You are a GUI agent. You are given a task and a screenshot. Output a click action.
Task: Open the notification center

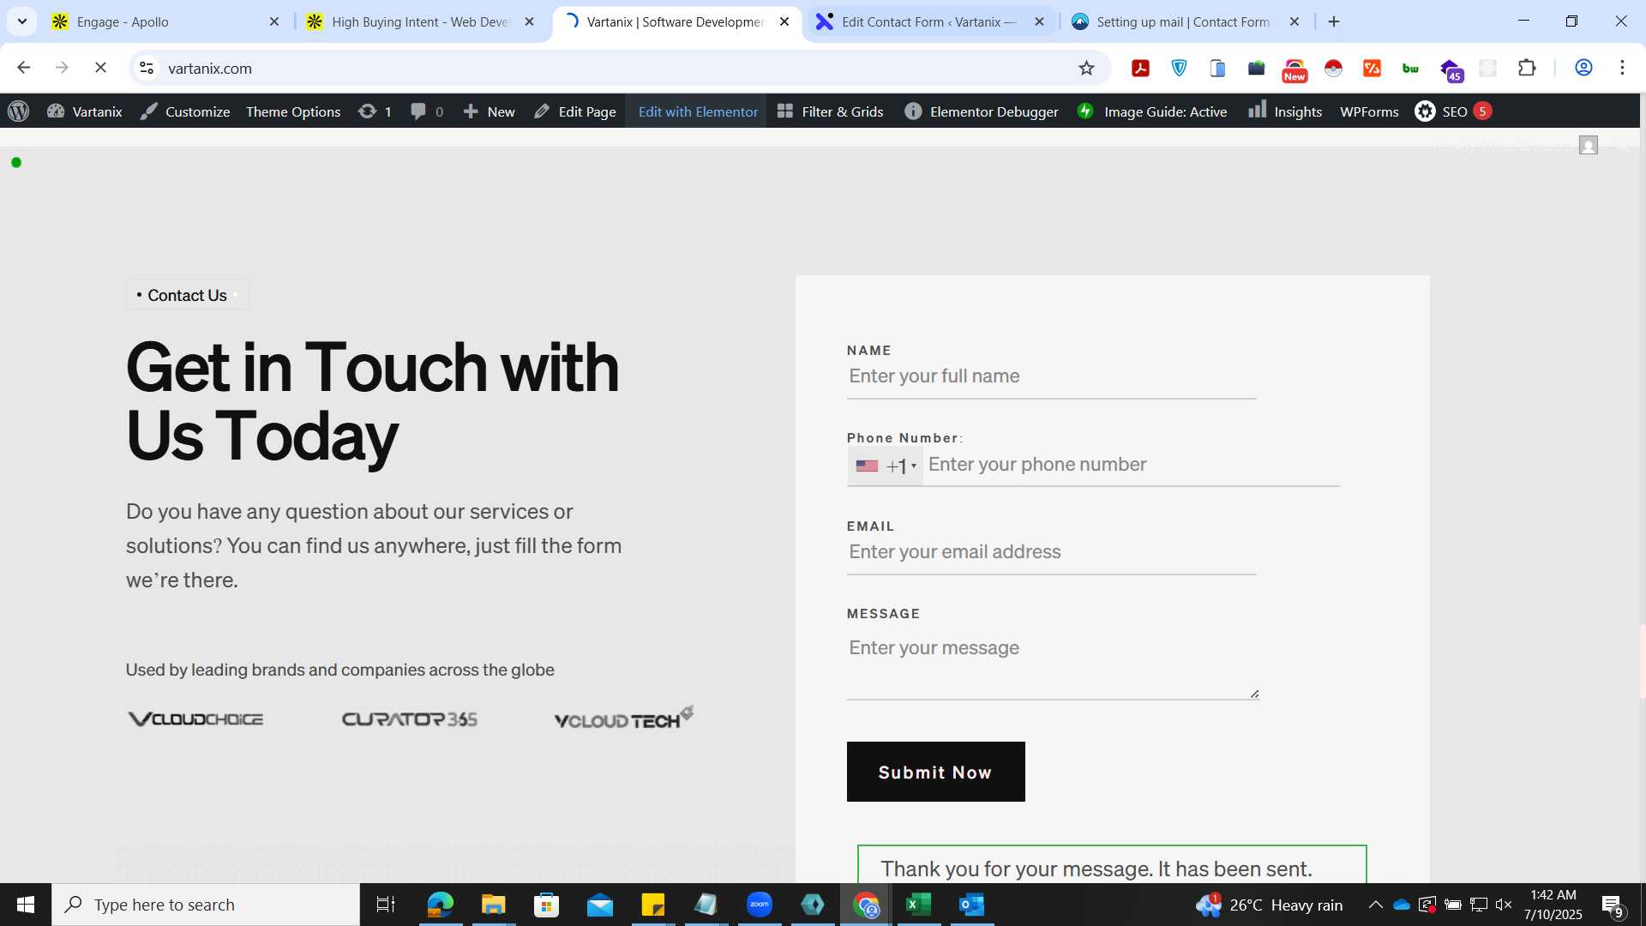(x=1612, y=905)
